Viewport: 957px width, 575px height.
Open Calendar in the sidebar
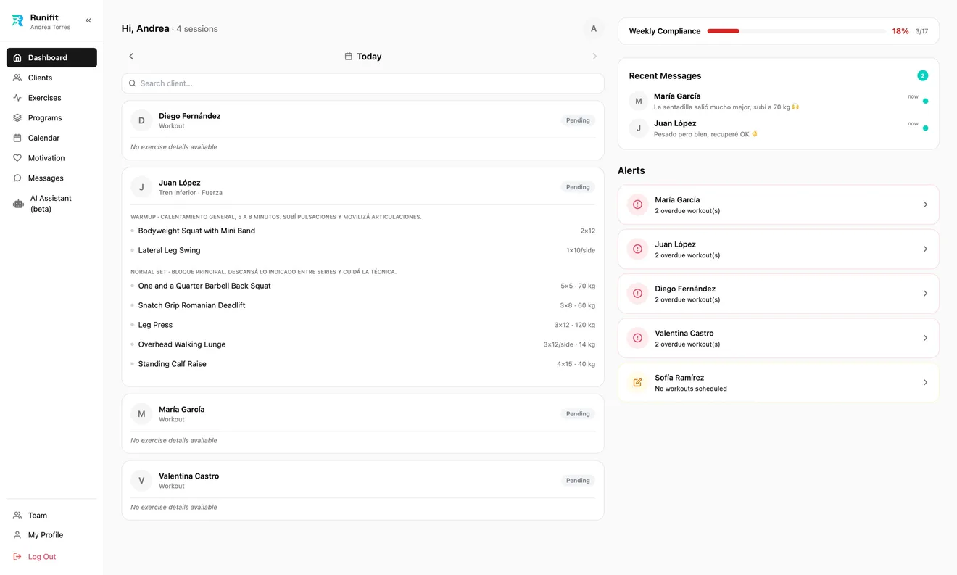pyautogui.click(x=51, y=138)
